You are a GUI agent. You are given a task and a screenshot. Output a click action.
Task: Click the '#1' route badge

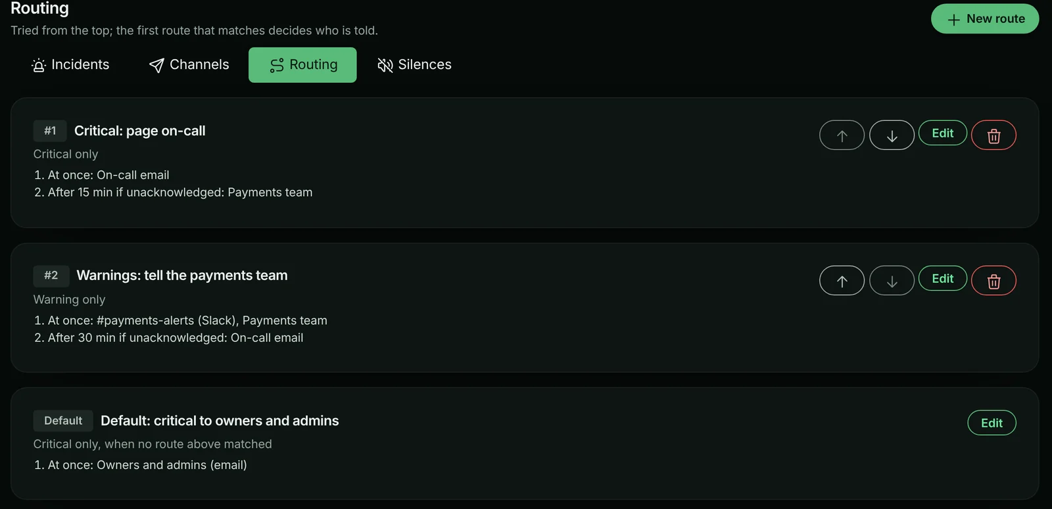point(51,131)
